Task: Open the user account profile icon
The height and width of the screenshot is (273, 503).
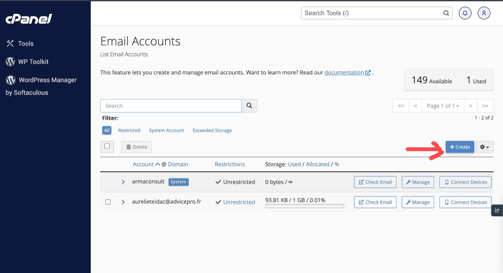Action: [x=484, y=13]
